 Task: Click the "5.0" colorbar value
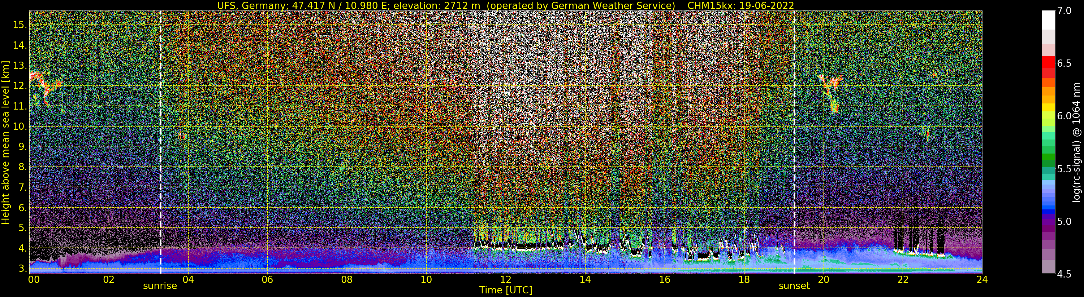point(1064,221)
